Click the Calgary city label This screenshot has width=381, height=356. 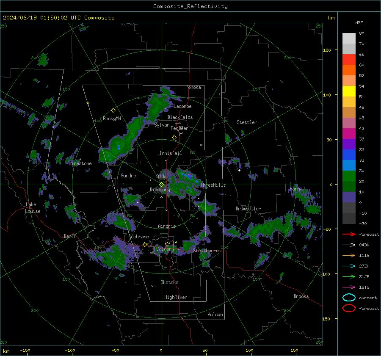click(x=165, y=249)
